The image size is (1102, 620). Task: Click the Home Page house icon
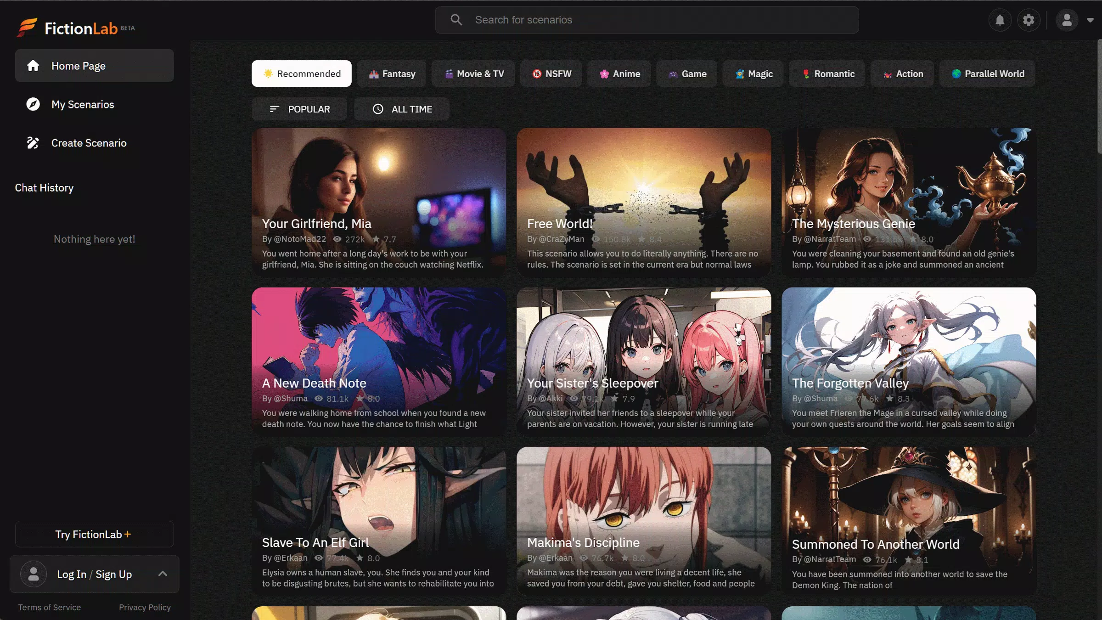tap(33, 66)
